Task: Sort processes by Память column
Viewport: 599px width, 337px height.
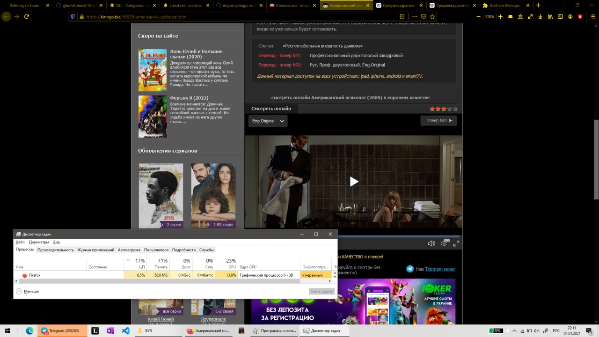Action: click(159, 264)
